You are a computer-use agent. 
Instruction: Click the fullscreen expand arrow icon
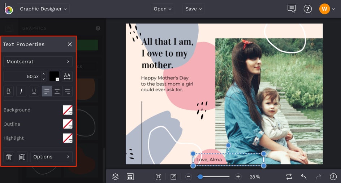[173, 177]
